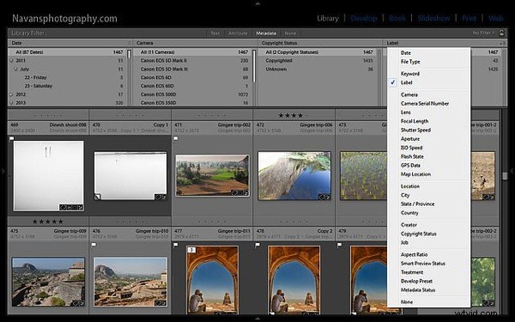Click the grid view vertical scrollbar thumb
The image size is (515, 322).
tap(505, 176)
